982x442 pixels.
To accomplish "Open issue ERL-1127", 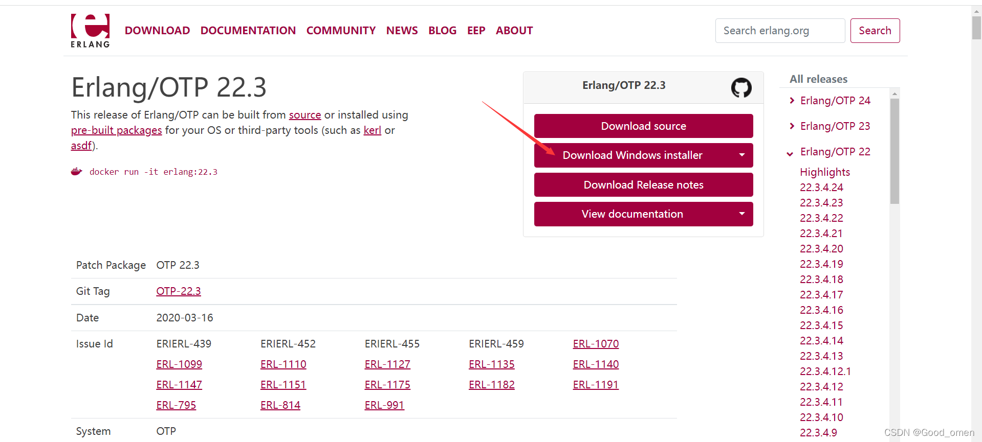I will (387, 364).
